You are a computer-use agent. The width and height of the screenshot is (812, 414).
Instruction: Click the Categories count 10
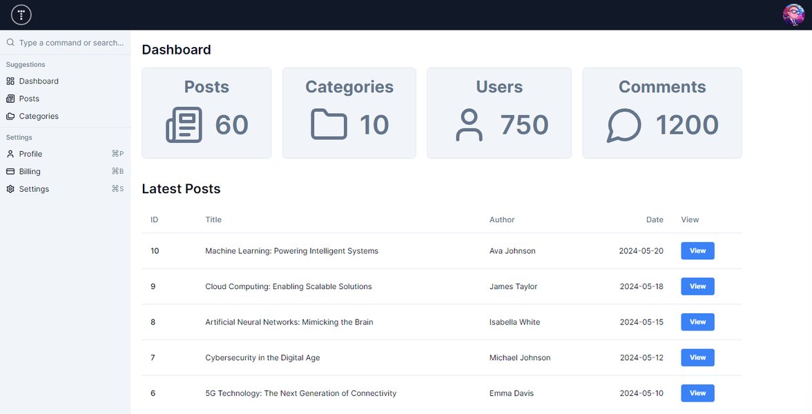pos(374,125)
